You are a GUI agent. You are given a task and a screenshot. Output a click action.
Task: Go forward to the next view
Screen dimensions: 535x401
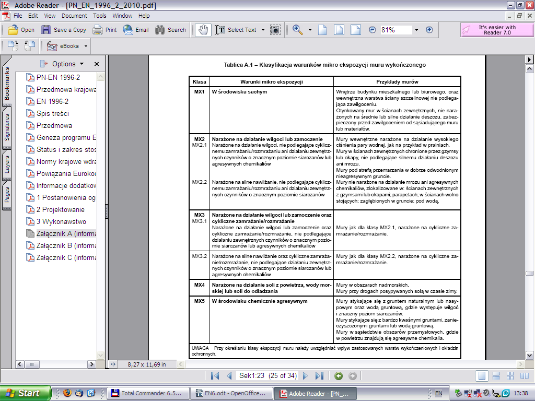click(353, 376)
